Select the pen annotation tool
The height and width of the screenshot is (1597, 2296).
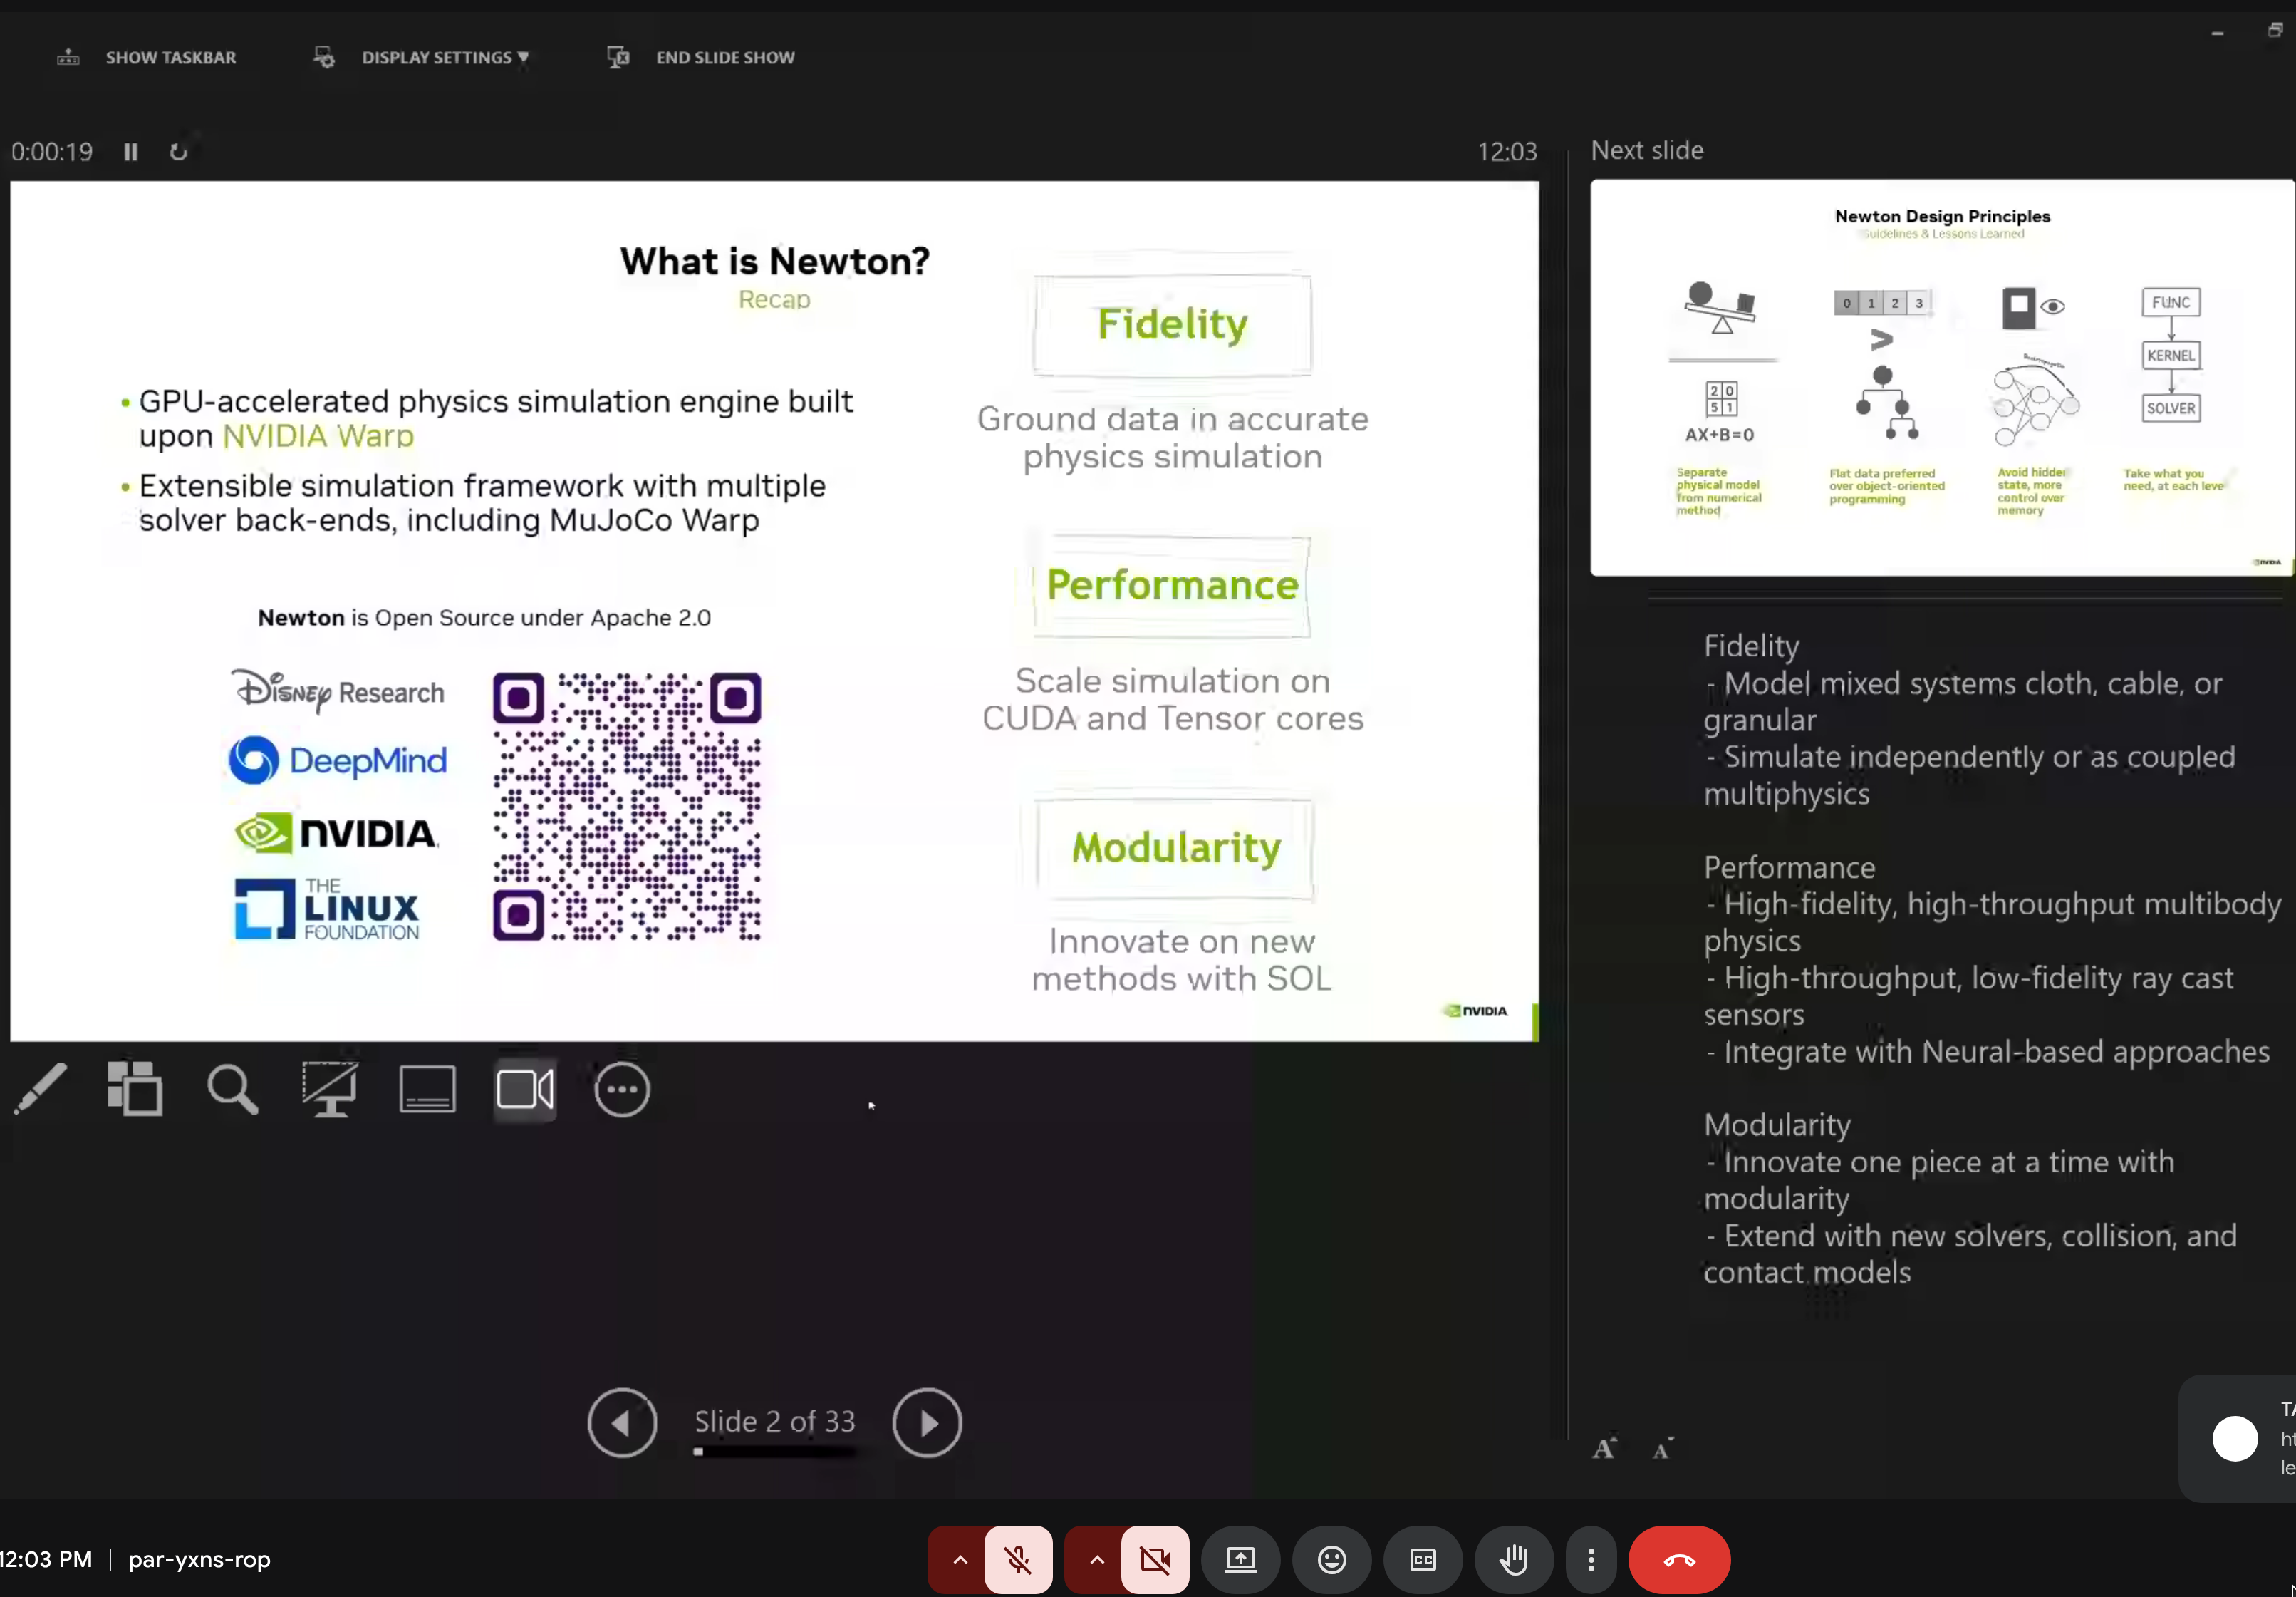coord(41,1090)
